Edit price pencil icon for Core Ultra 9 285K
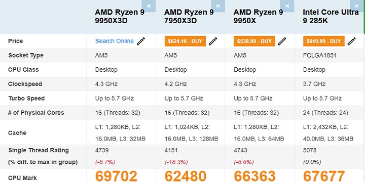Image resolution: width=365 pixels, height=182 pixels. point(351,41)
